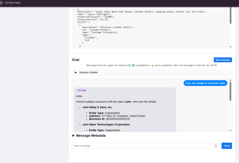Click the JSON "crm" tag entry

coord(87,40)
